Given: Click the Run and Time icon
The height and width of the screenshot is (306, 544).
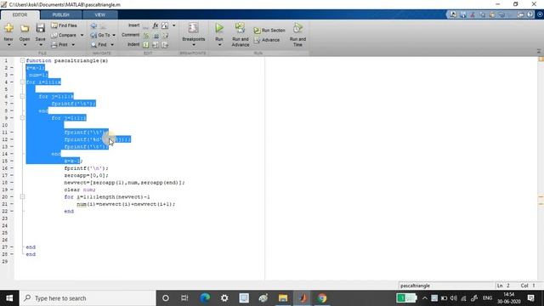Looking at the screenshot, I should 297,28.
